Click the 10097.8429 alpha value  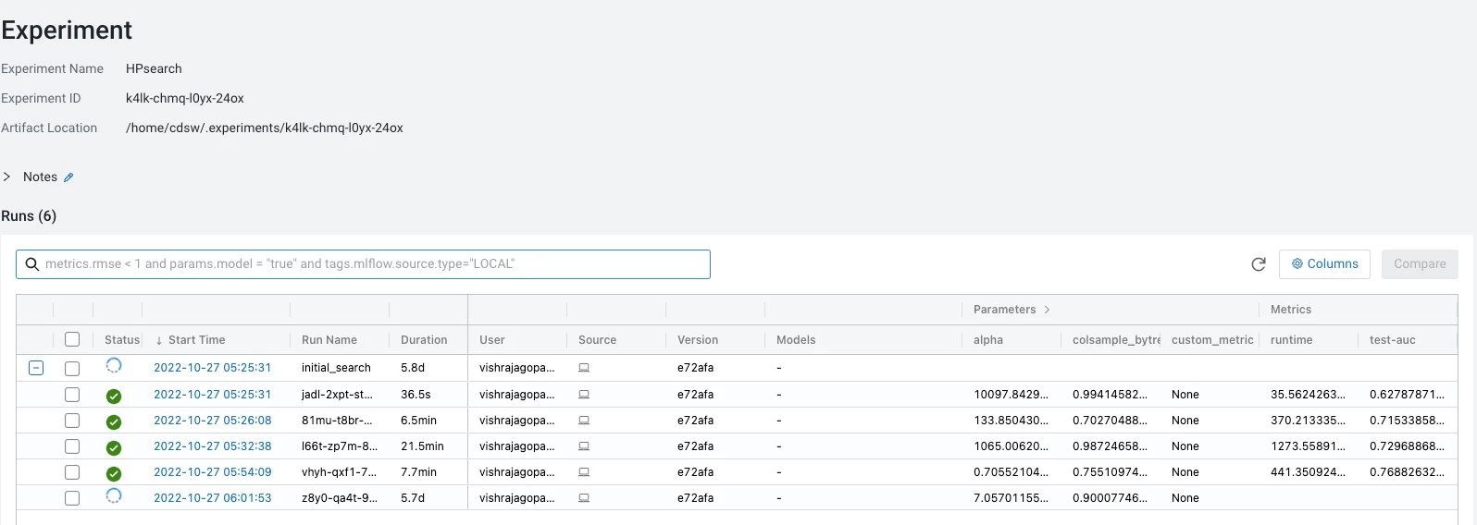[x=1011, y=395]
